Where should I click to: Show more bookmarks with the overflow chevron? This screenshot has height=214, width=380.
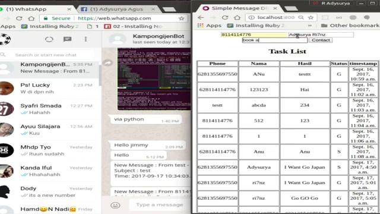pos(309,26)
